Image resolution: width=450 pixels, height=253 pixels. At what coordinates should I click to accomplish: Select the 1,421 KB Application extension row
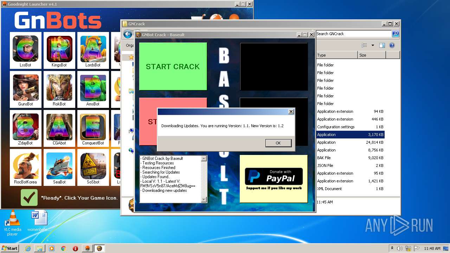(350, 181)
